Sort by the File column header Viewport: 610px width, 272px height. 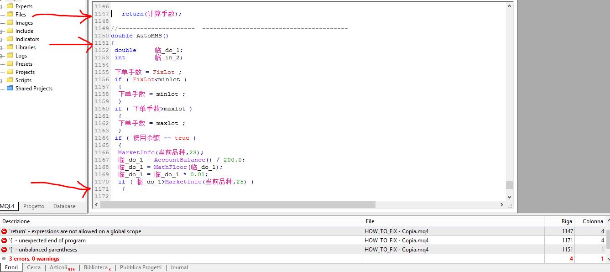(x=454, y=221)
